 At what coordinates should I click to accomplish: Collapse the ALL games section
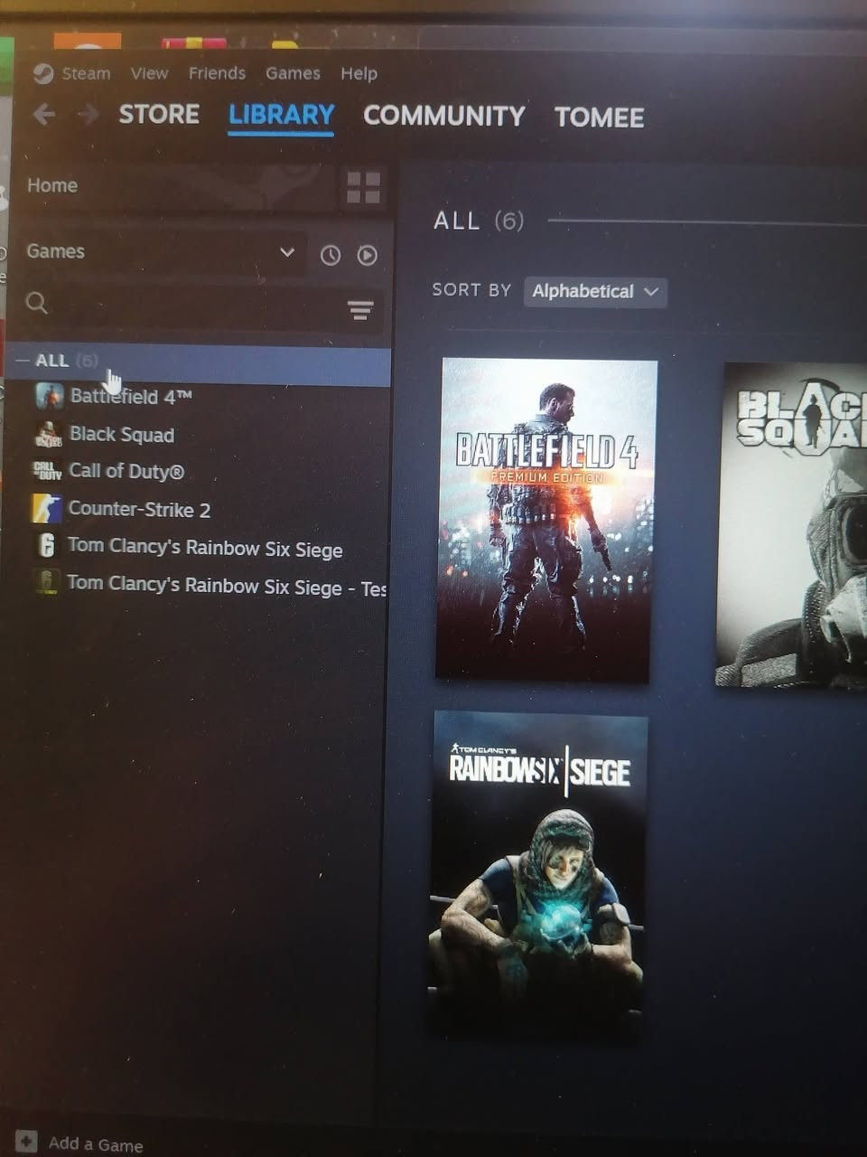23,361
